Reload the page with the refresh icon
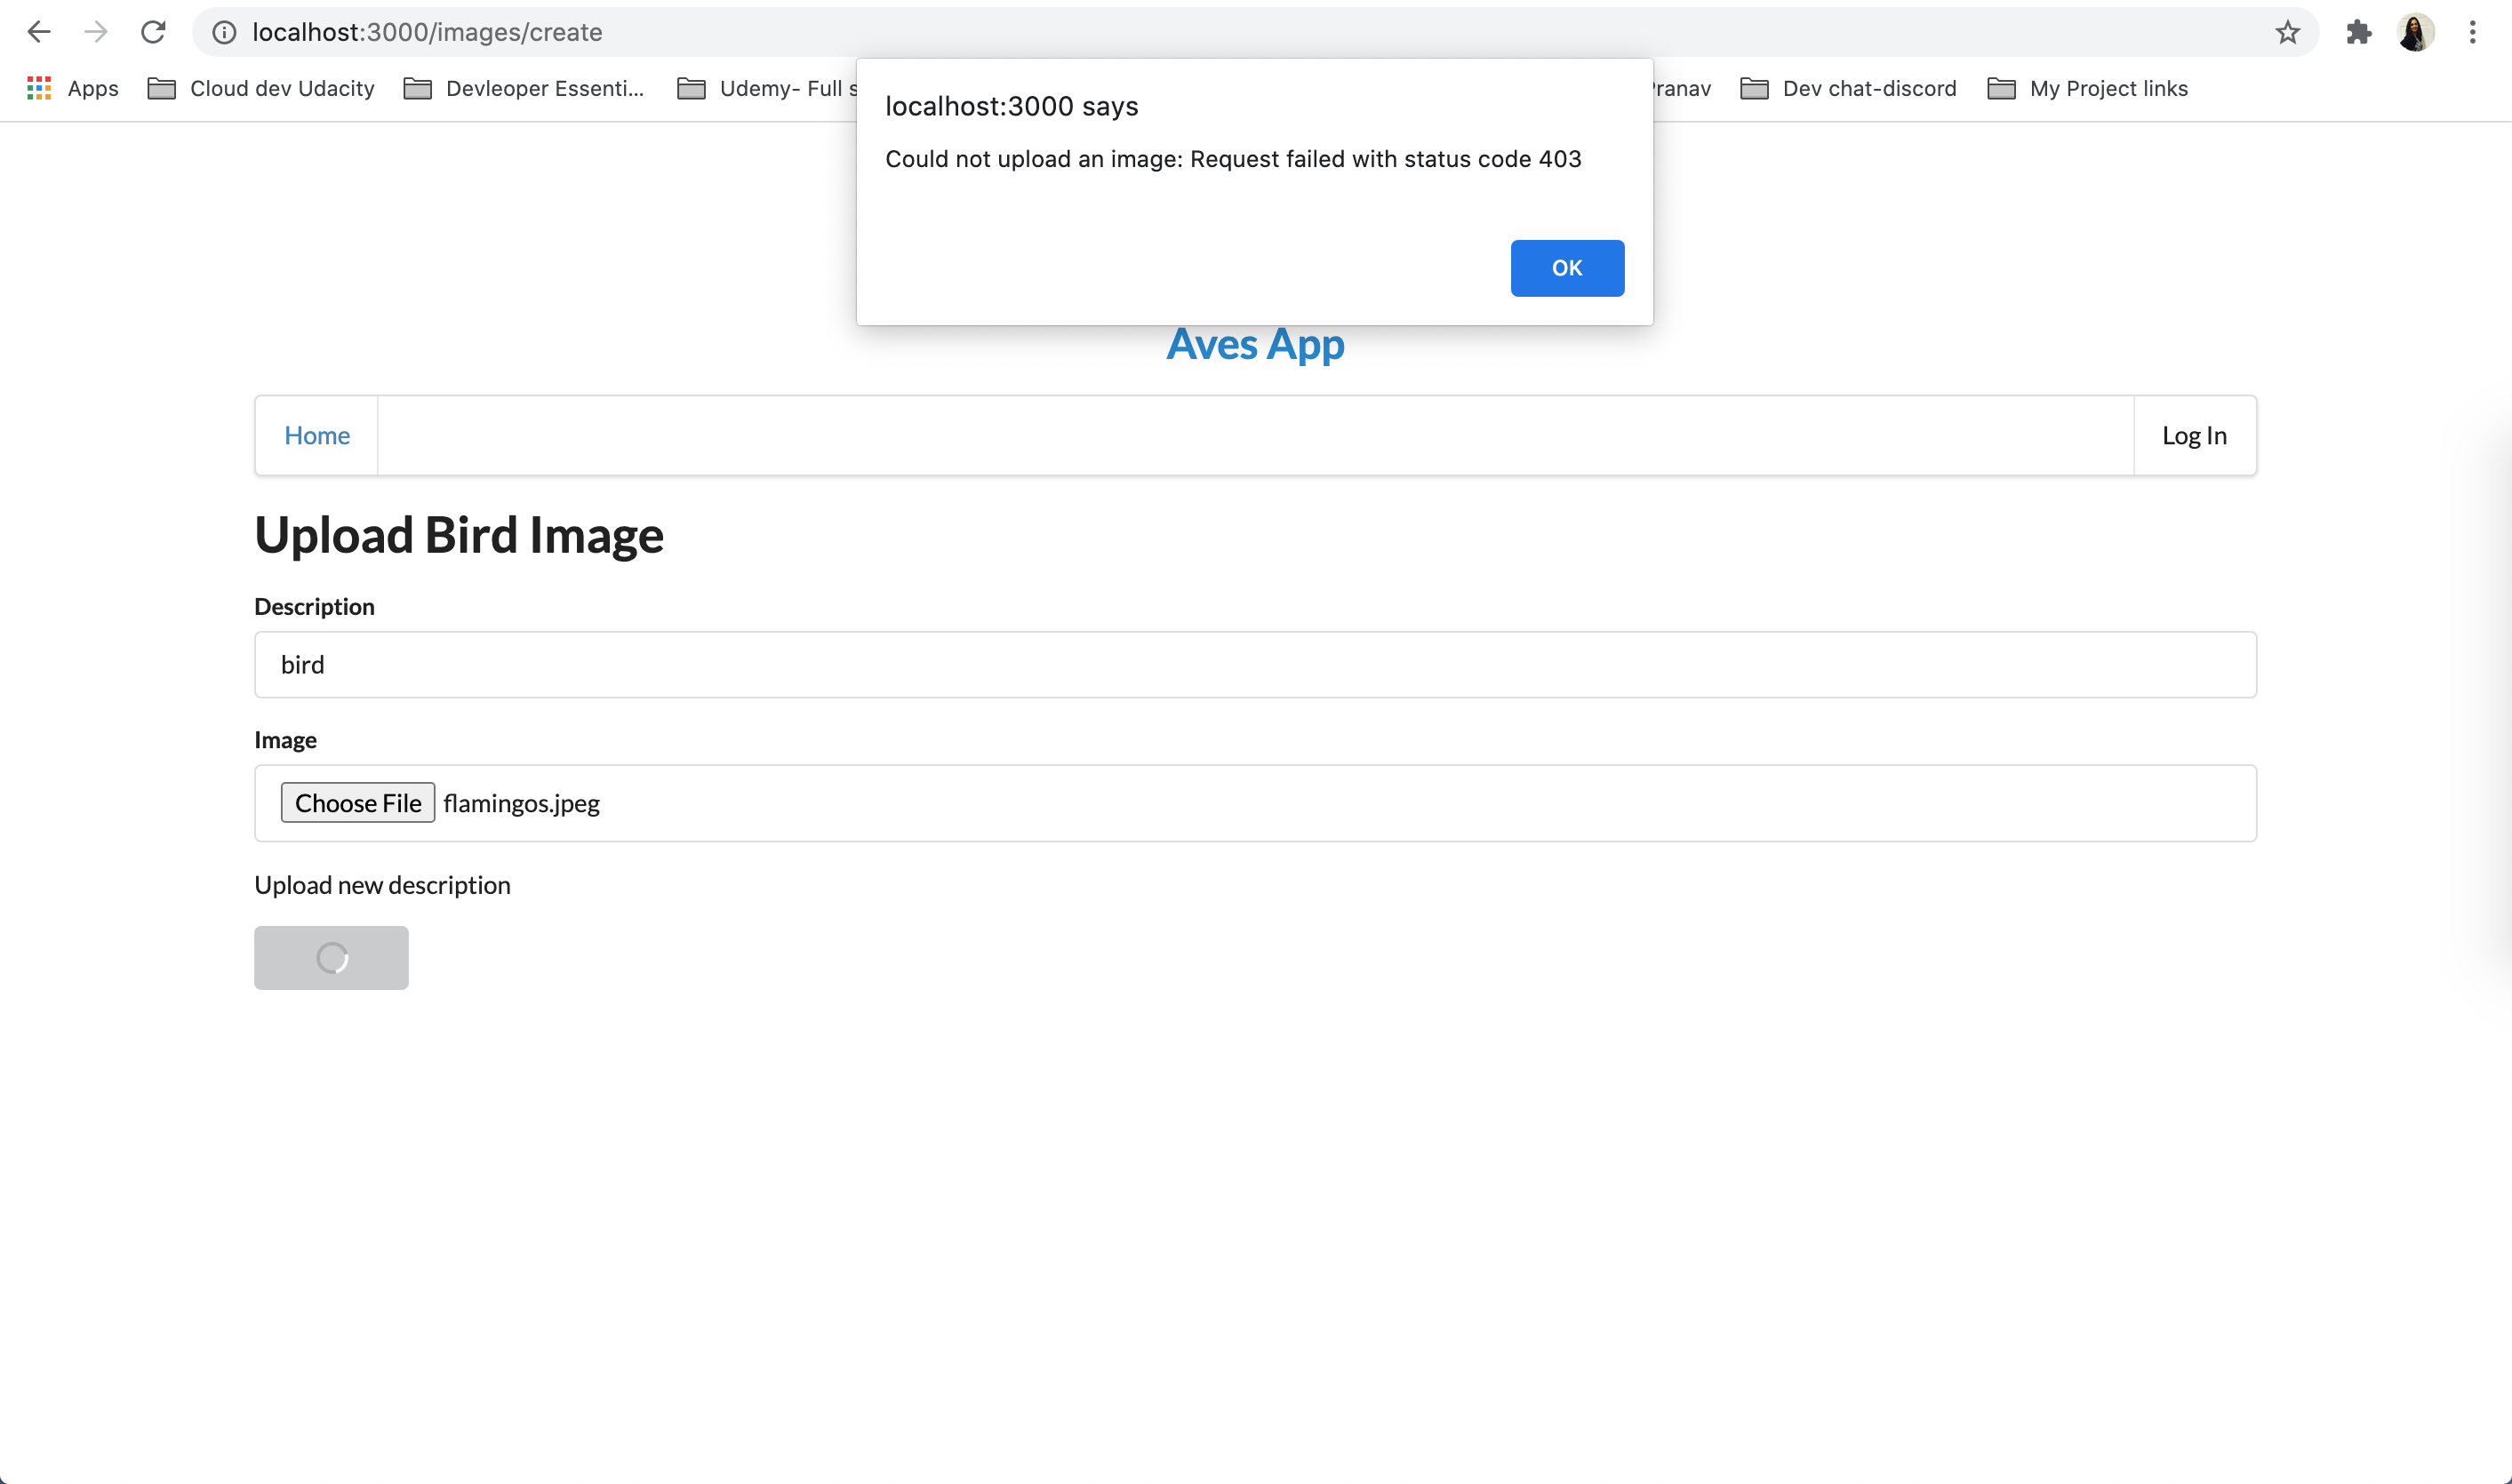 coord(153,32)
